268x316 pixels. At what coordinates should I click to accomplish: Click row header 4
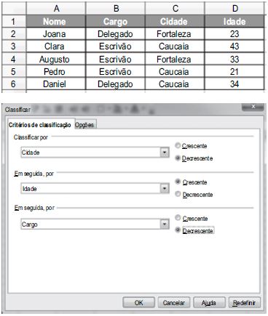[x=14, y=59]
